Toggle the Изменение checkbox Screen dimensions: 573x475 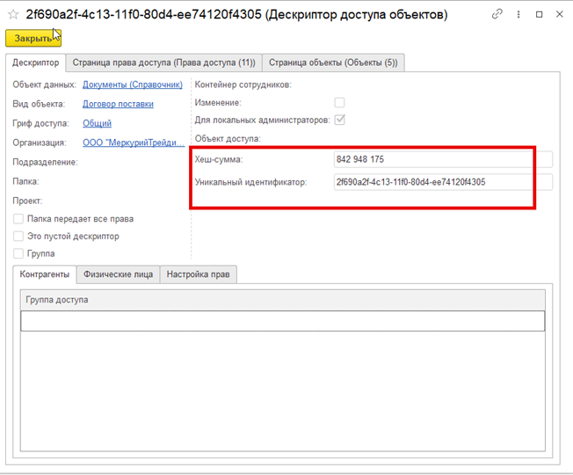point(339,103)
